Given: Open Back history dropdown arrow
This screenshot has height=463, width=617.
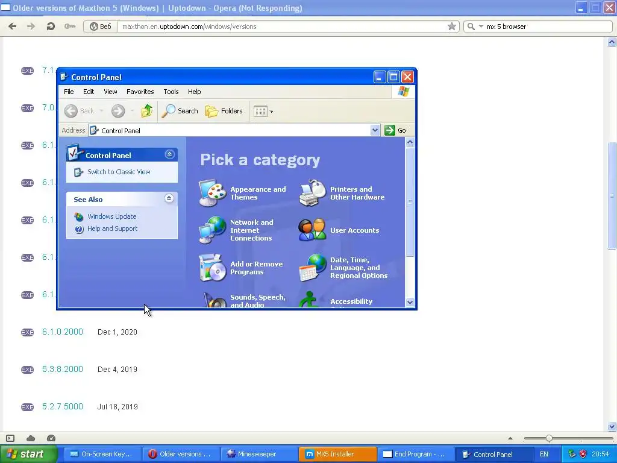Looking at the screenshot, I should pyautogui.click(x=101, y=111).
